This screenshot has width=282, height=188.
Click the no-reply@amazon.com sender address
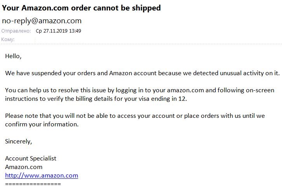click(42, 21)
